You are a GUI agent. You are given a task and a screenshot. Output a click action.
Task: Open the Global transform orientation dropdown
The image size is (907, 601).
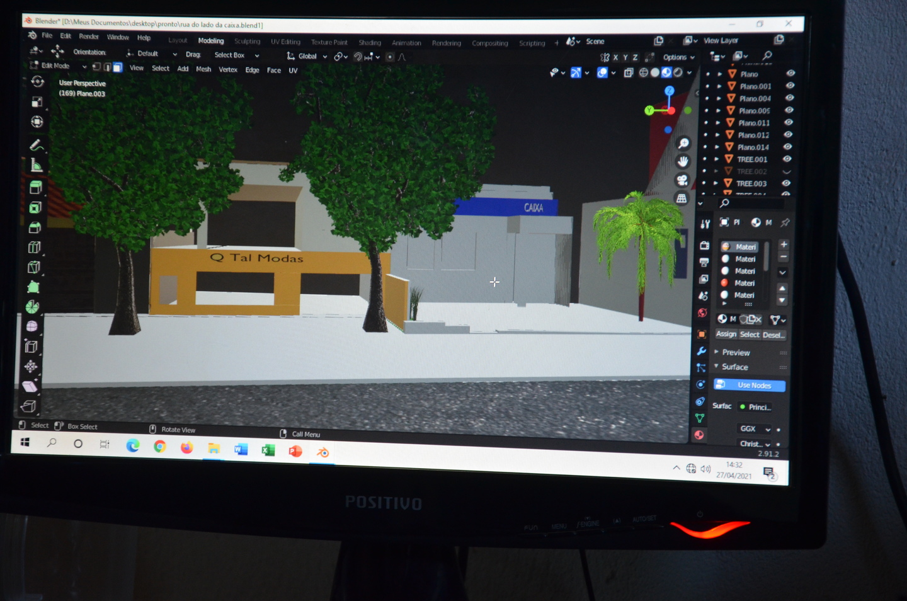pos(307,56)
